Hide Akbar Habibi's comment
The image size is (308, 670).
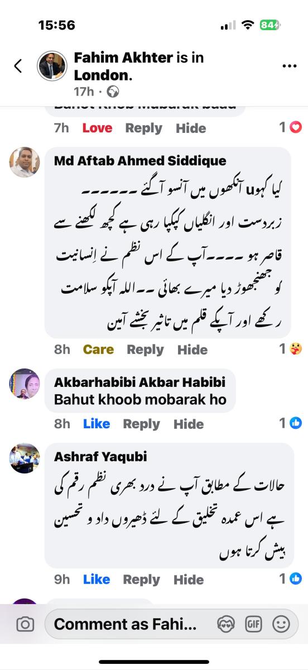coord(189,424)
